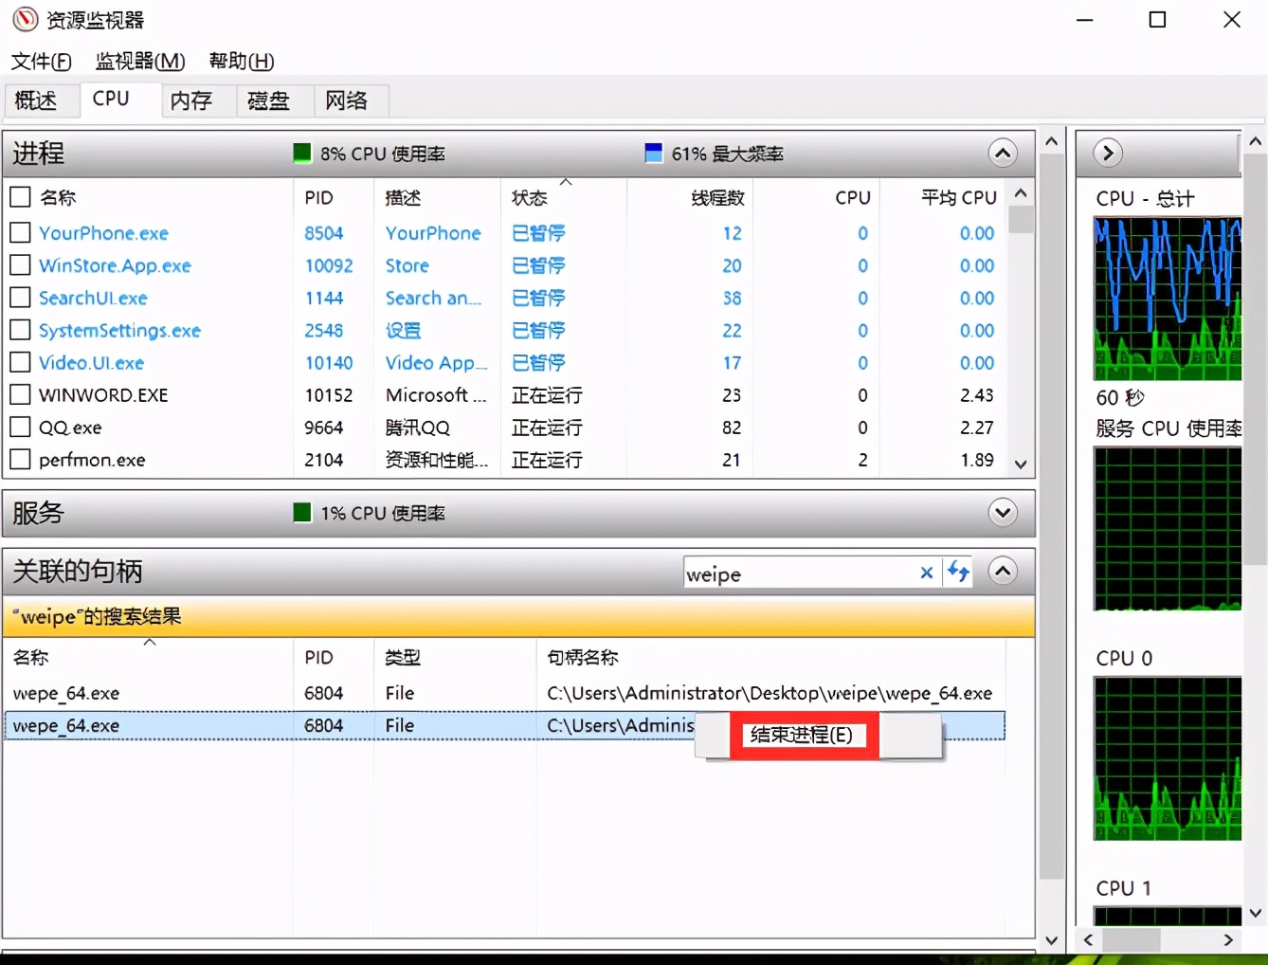This screenshot has height=965, width=1268.
Task: Collapse the 进程 section with its chevron
Action: click(1002, 153)
